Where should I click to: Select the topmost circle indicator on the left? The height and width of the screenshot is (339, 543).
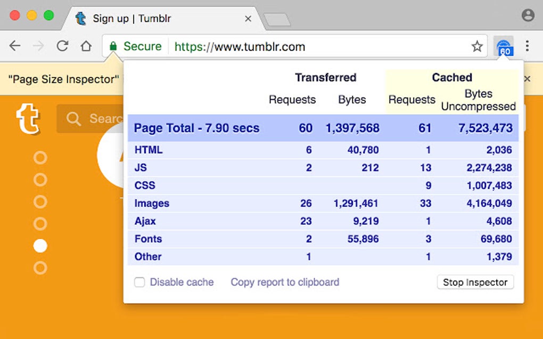pos(40,157)
